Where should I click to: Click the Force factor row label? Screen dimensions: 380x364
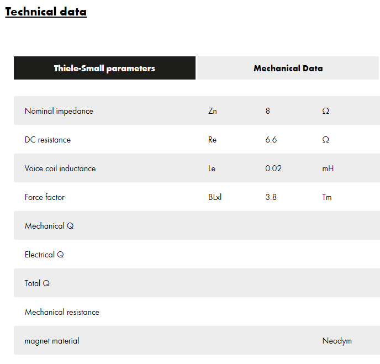coord(45,197)
